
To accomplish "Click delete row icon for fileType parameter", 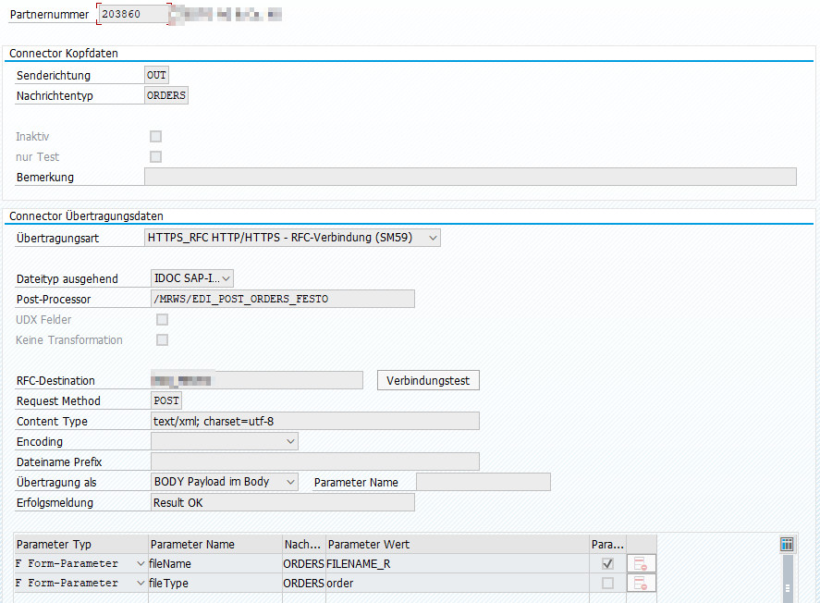I will point(641,583).
